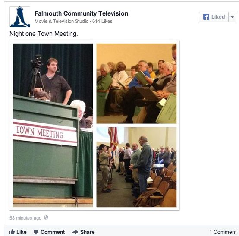Open the Falmouth Community Television lighthouse logo
Screen dimensions: 239x236
(x=20, y=17)
